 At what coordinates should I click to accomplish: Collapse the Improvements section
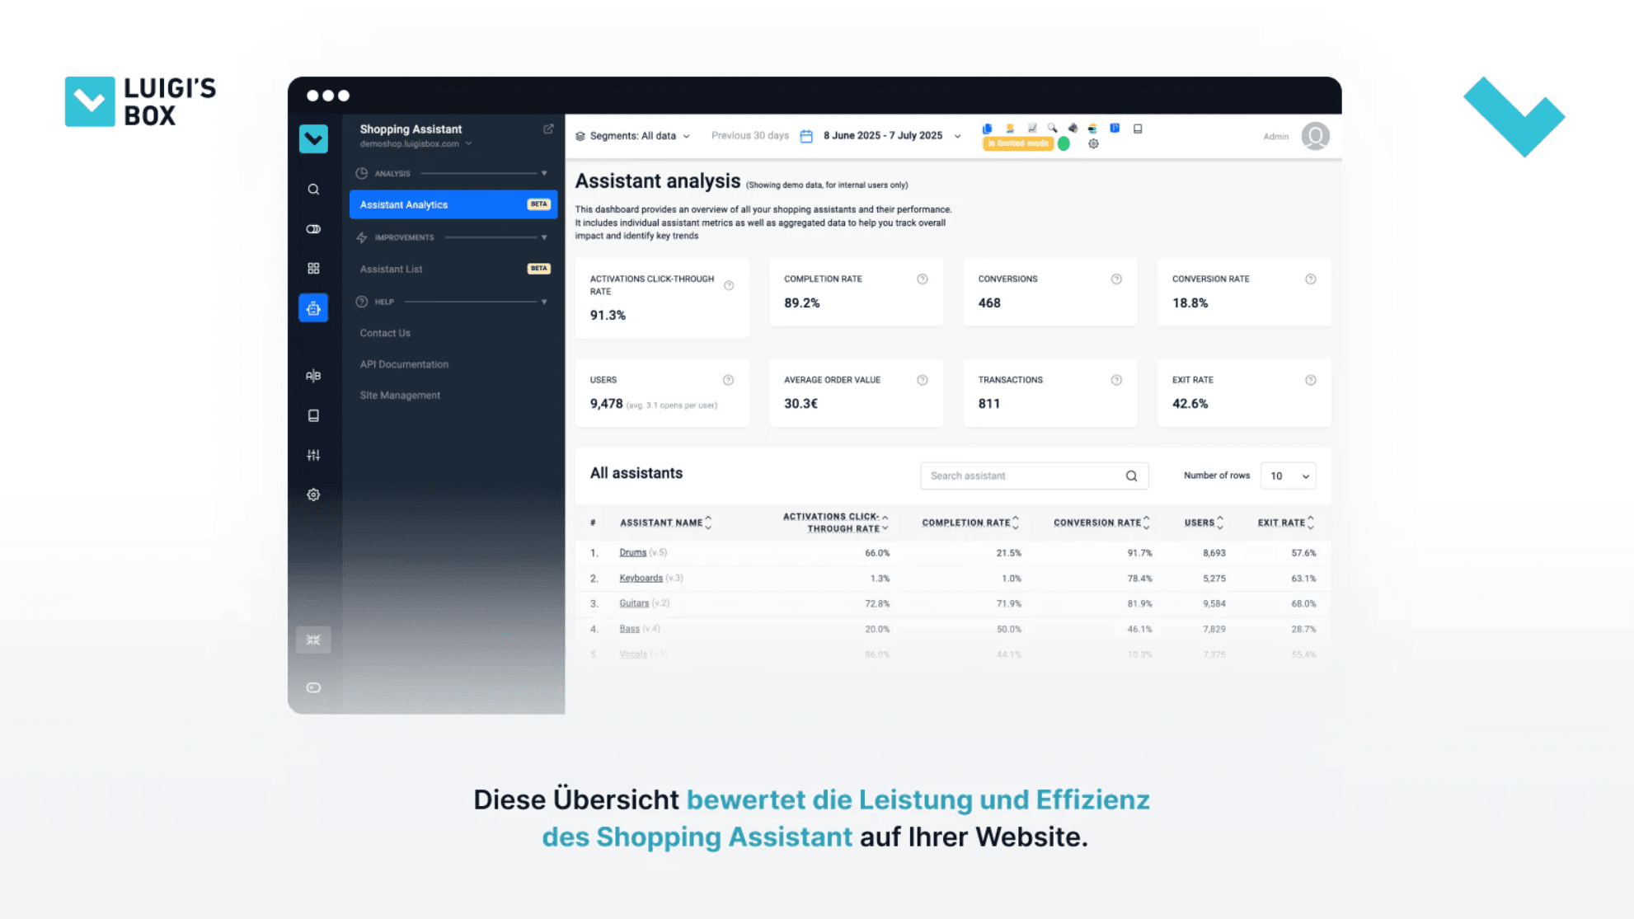(x=544, y=237)
